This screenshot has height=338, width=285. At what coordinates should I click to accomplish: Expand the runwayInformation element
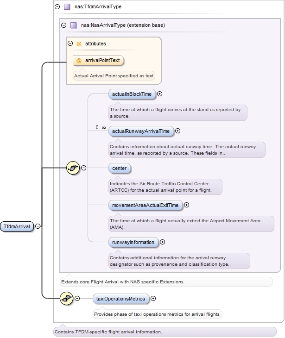(163, 242)
